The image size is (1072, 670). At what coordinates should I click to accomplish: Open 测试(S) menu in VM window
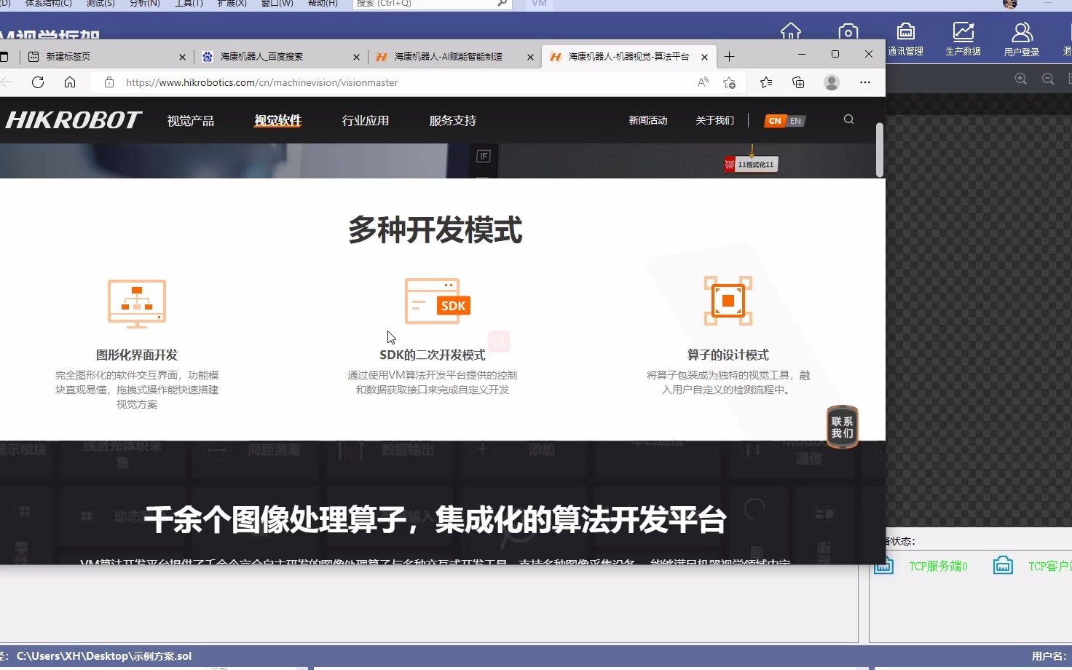tap(100, 4)
